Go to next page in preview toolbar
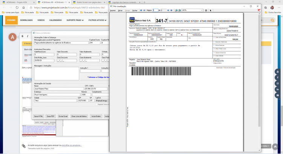Viewport: 283px width, 154px height. point(168,10)
